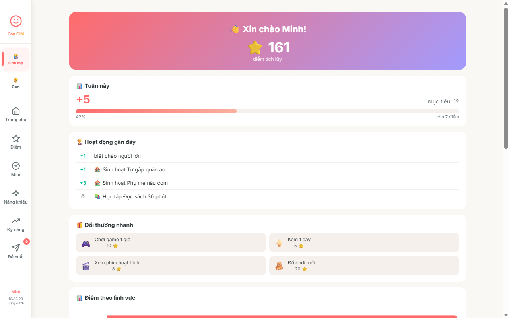This screenshot has height=318, width=509.
Task: Redeem Đồ chơi mới reward
Action: click(364, 266)
